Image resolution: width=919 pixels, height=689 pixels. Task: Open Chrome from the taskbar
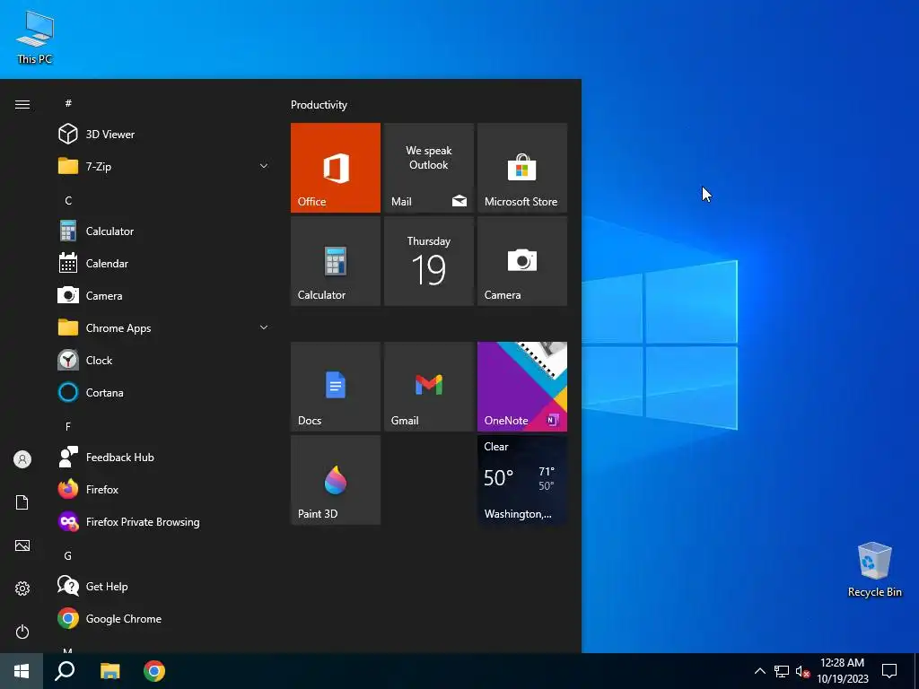tap(154, 671)
